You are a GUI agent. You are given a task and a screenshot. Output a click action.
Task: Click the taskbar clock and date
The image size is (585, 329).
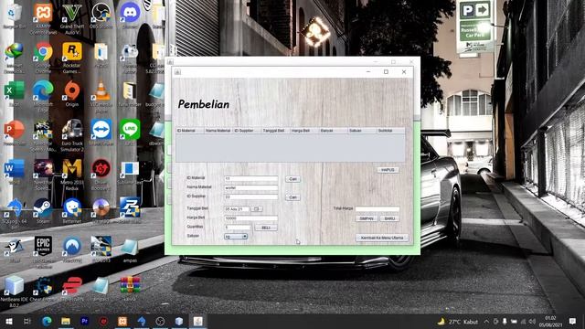coord(550,321)
